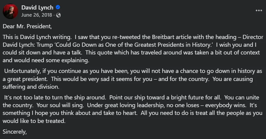Click the 'Dear Mr. President,' greeting line
The width and height of the screenshot is (266, 139).
click(x=27, y=26)
